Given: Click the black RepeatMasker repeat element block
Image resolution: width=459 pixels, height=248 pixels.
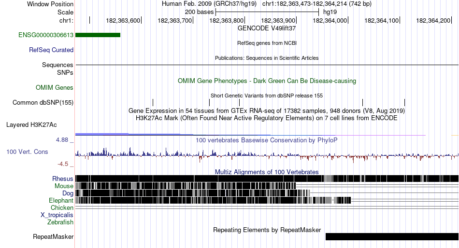Looking at the screenshot, I should tap(392, 236).
